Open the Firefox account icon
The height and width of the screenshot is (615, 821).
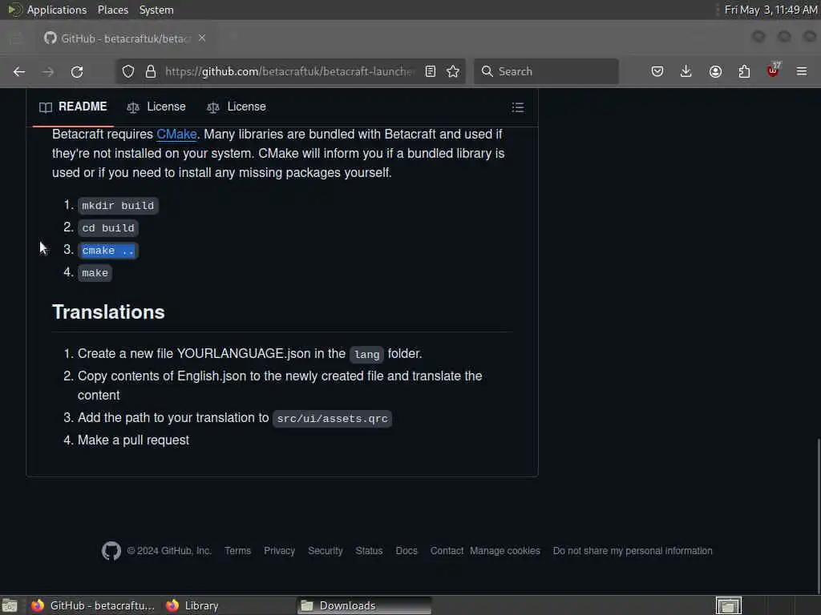[715, 71]
